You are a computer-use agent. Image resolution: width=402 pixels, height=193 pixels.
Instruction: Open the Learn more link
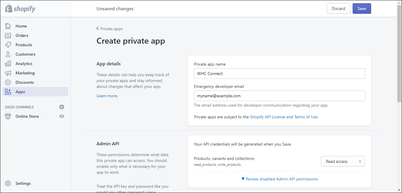pyautogui.click(x=107, y=95)
